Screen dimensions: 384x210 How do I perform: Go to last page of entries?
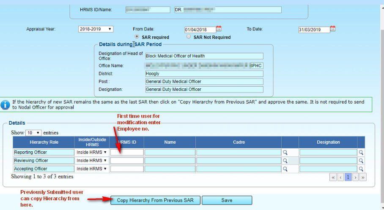(363, 177)
